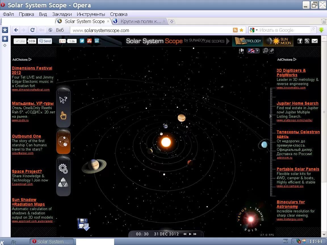Open the Инструменты menu
Viewport: 327px width, 245px height.
(x=91, y=14)
